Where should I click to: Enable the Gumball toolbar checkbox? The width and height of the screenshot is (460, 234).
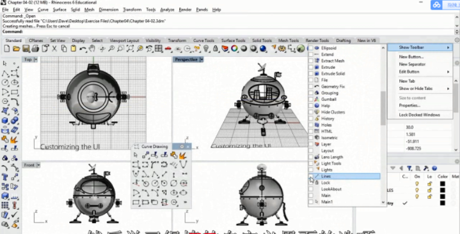coord(311,99)
